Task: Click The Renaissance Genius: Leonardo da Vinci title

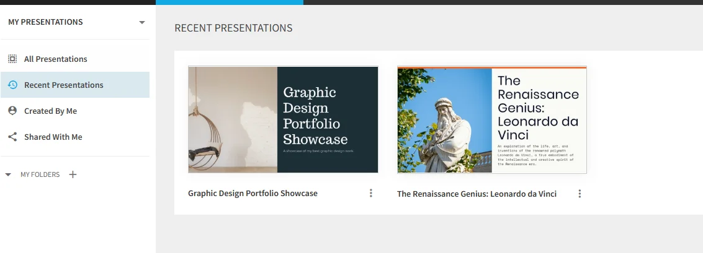Action: pyautogui.click(x=477, y=194)
